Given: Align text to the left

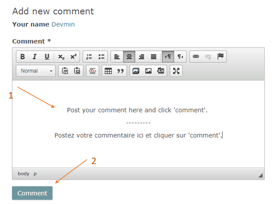Looking at the screenshot, I should 117,57.
